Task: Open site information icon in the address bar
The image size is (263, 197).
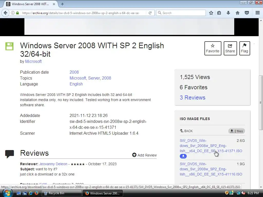Action: (13, 13)
